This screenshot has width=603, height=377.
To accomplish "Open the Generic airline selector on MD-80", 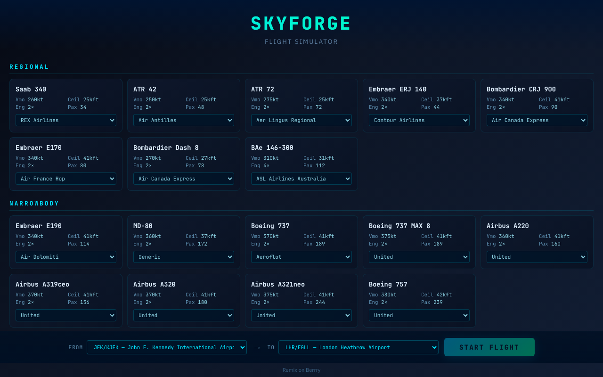I will pos(183,257).
